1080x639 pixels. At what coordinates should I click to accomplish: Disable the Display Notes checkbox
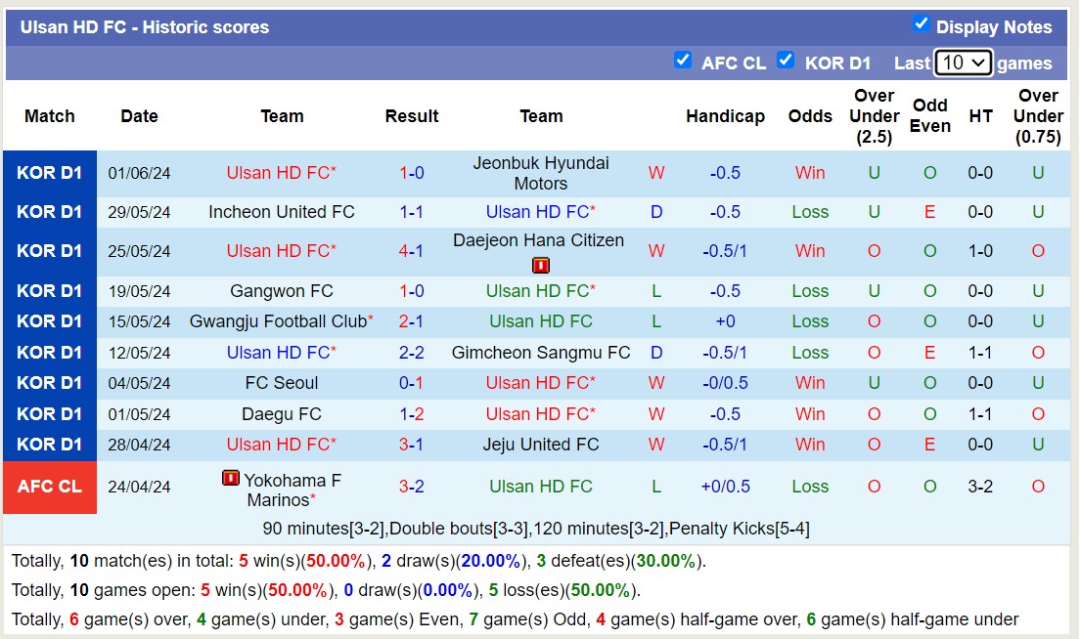click(922, 25)
